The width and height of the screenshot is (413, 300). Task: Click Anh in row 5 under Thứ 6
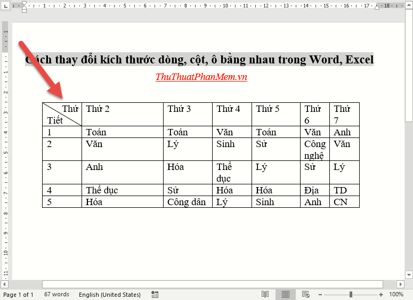coord(315,202)
